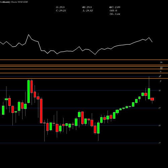Image resolution: width=168 pixels, height=168 pixels.
Task: Click the '17' price axis label
Action: pyautogui.click(x=160, y=143)
